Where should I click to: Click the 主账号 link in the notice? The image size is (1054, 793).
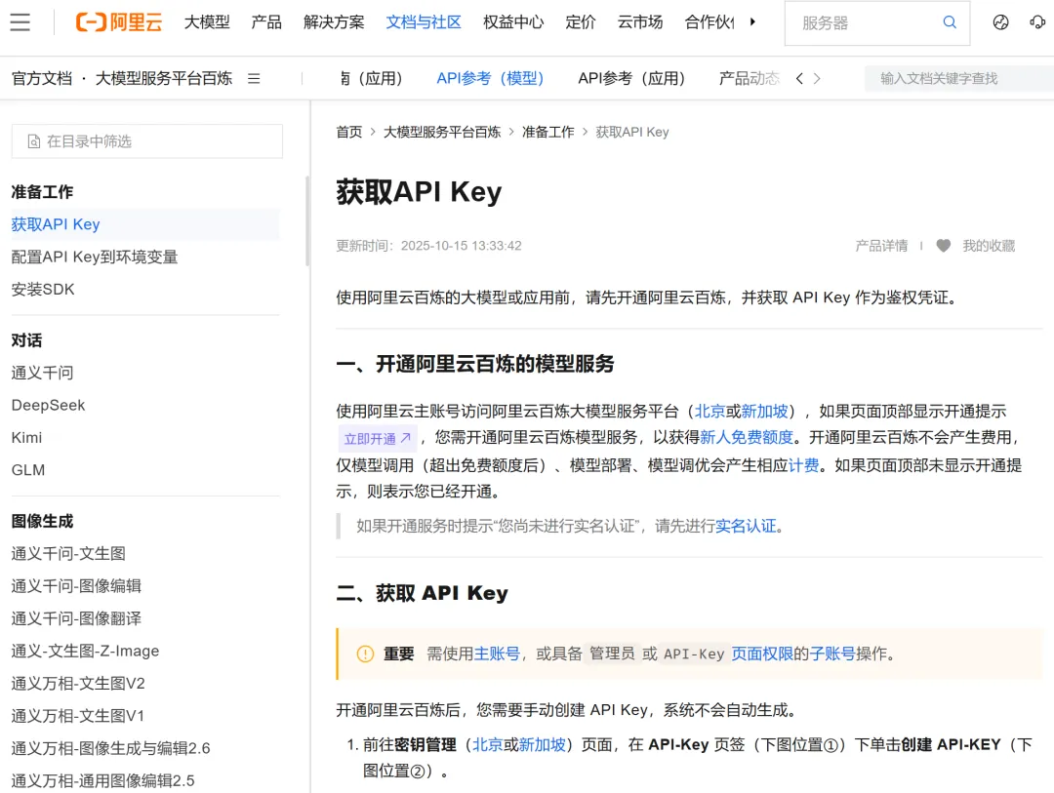(x=497, y=654)
